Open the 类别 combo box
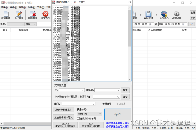196x130 pixels. pyautogui.click(x=79, y=104)
